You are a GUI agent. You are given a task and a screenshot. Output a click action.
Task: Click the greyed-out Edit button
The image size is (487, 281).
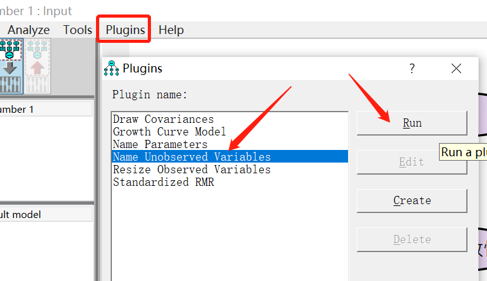click(x=412, y=162)
